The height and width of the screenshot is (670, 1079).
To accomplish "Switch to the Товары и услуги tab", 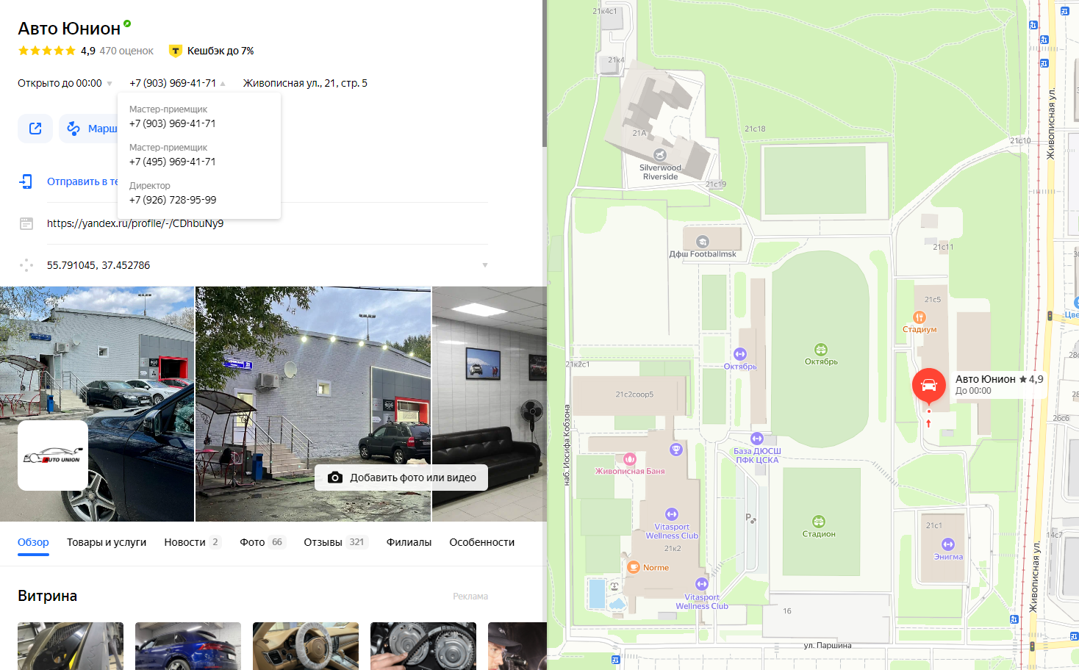I will [107, 542].
